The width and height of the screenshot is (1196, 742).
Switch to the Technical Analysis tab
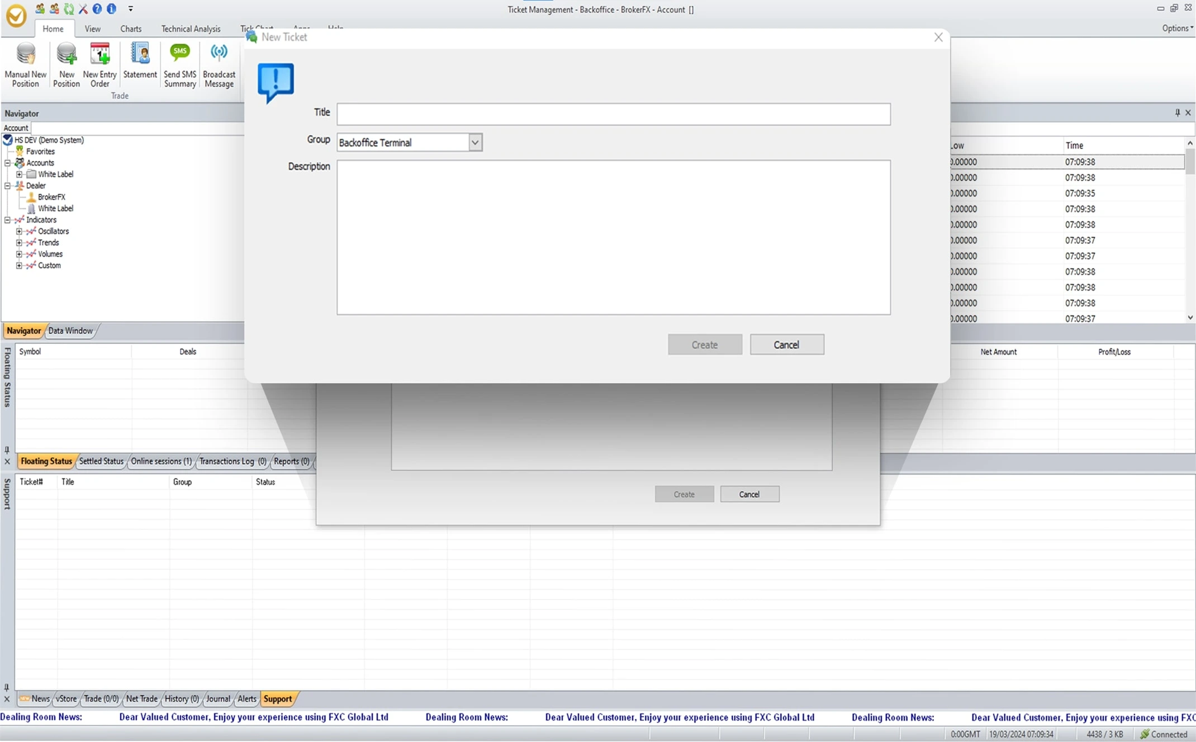[191, 28]
